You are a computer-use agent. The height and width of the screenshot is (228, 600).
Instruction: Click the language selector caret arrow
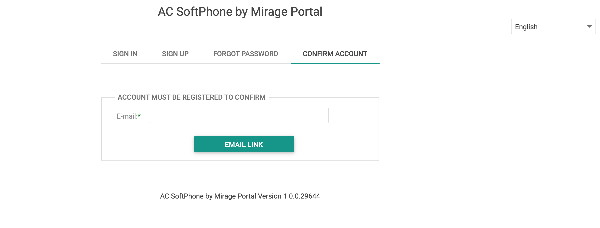(x=589, y=26)
